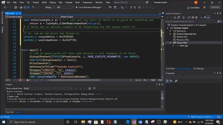Click Add to Source Control
Image resolution: width=223 pixels, height=125 pixels.
[x=200, y=117]
